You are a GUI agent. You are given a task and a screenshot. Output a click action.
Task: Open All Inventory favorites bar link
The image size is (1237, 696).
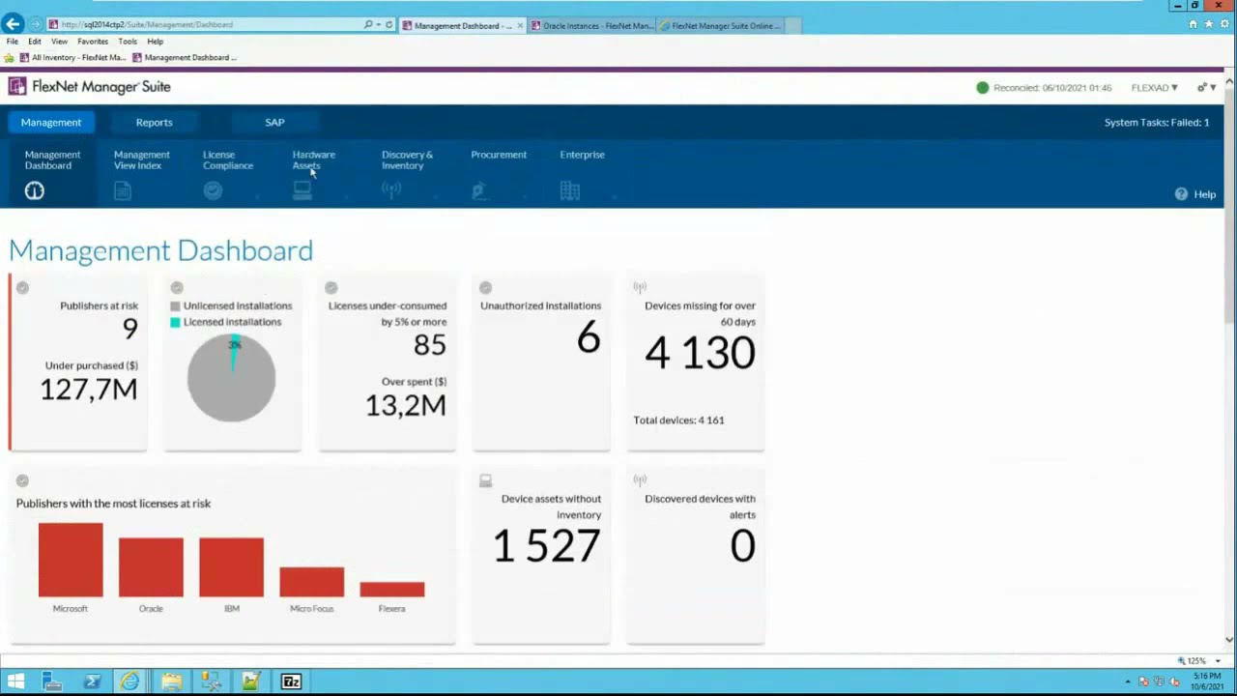tap(73, 58)
